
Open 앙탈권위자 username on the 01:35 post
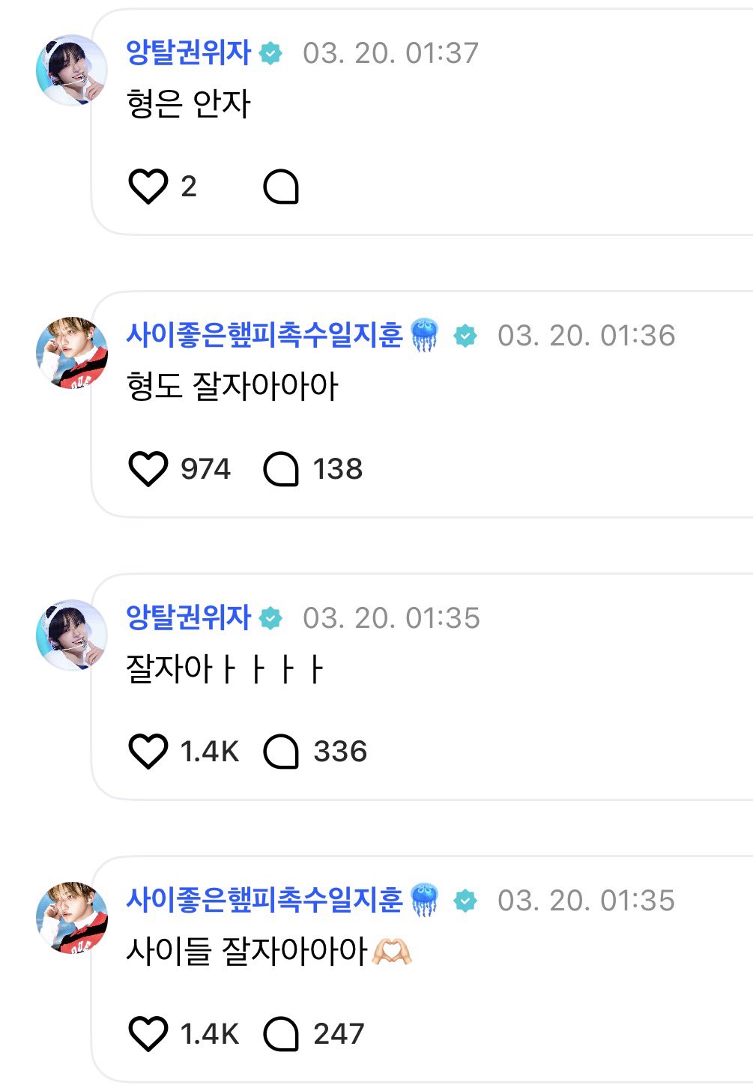188,617
